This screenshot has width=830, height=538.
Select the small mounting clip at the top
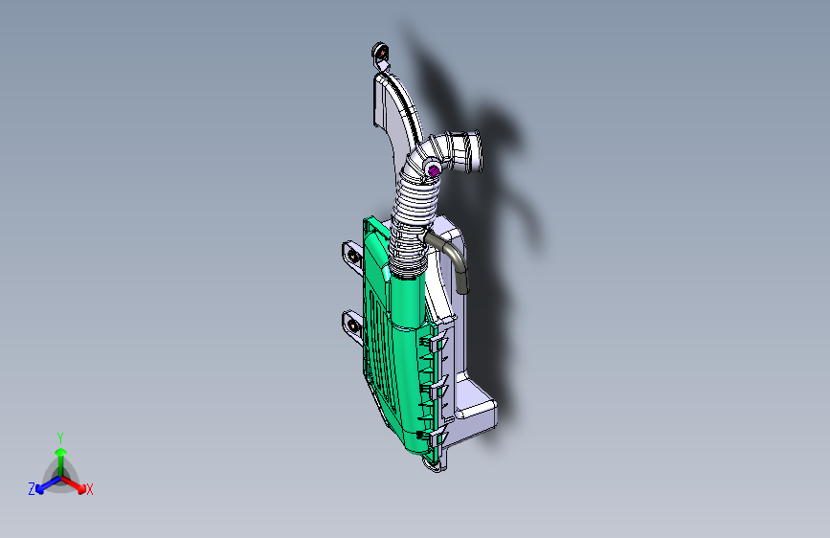(x=381, y=56)
